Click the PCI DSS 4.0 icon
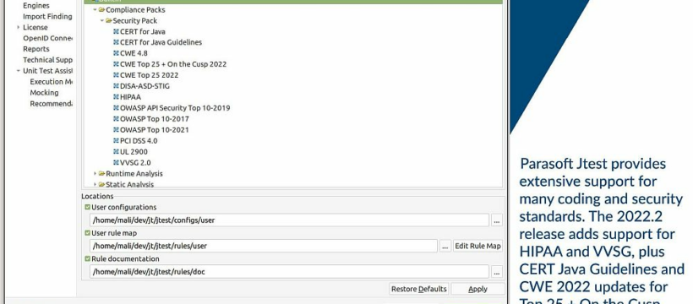 [117, 141]
